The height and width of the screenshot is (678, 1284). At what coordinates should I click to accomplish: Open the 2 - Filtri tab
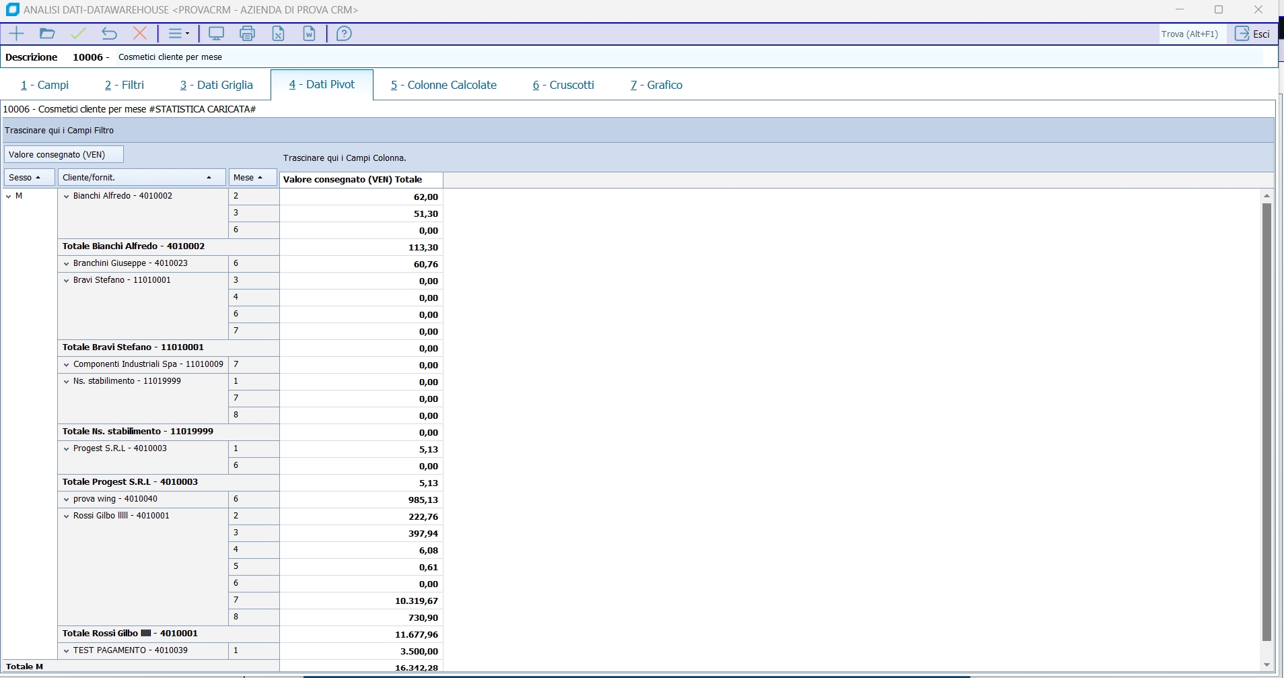tap(124, 85)
